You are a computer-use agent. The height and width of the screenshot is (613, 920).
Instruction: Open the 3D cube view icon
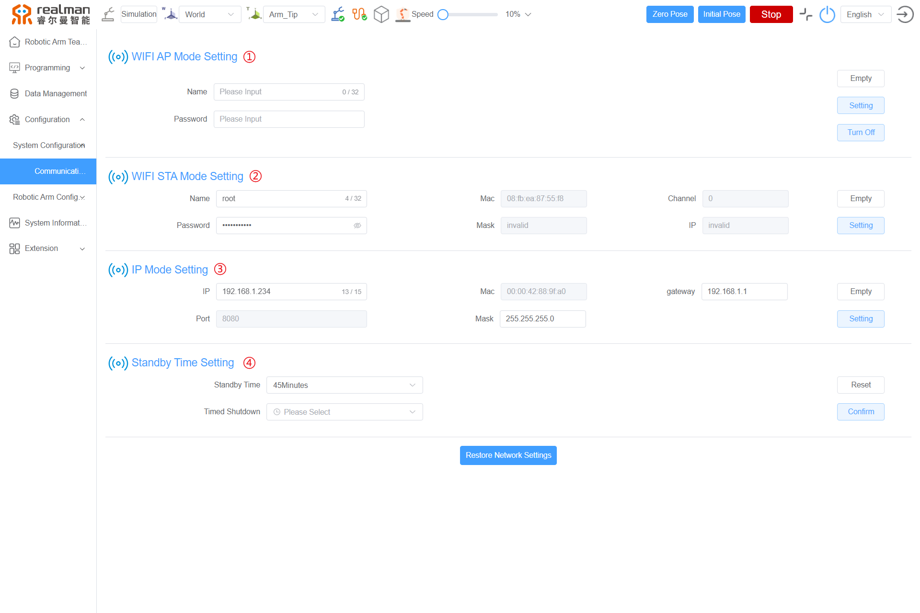click(381, 14)
